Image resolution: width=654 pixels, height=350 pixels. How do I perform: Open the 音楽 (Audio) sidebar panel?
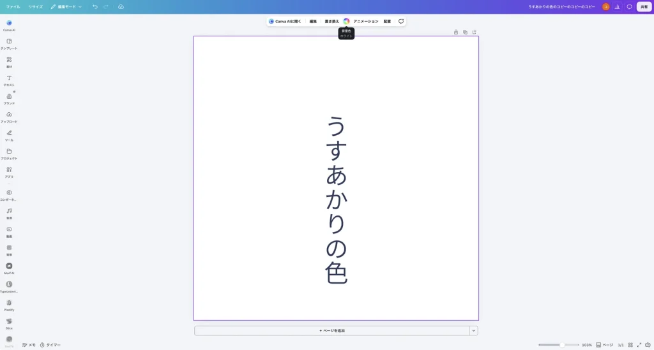click(x=9, y=213)
